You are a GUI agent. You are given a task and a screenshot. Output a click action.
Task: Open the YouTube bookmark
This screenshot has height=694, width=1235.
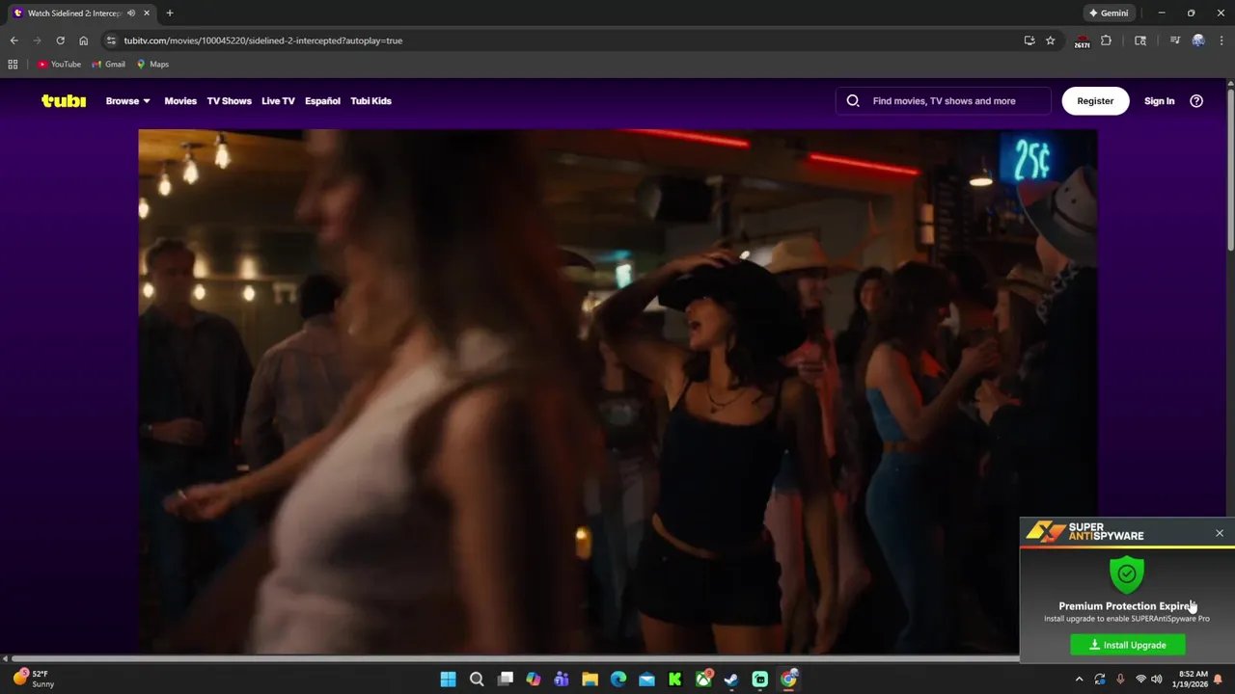tap(59, 65)
